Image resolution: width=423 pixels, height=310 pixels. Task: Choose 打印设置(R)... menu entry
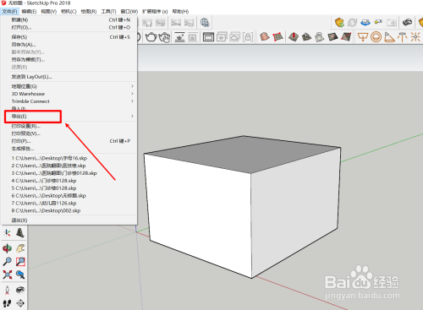pyautogui.click(x=70, y=126)
